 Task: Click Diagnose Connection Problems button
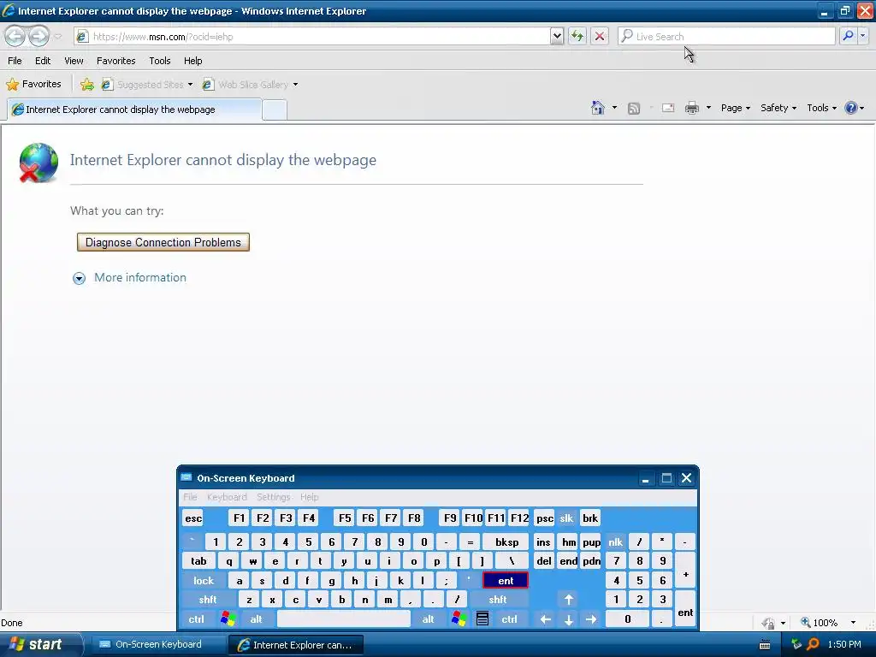click(163, 242)
